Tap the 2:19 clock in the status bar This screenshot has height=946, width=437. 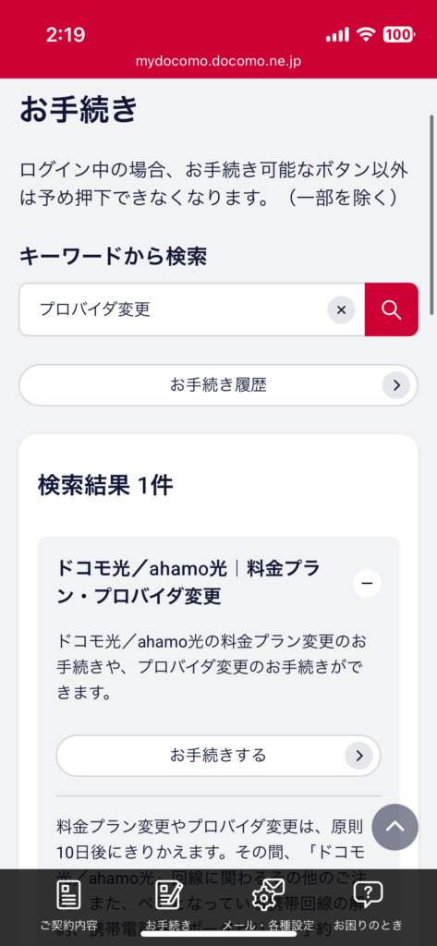(x=66, y=34)
